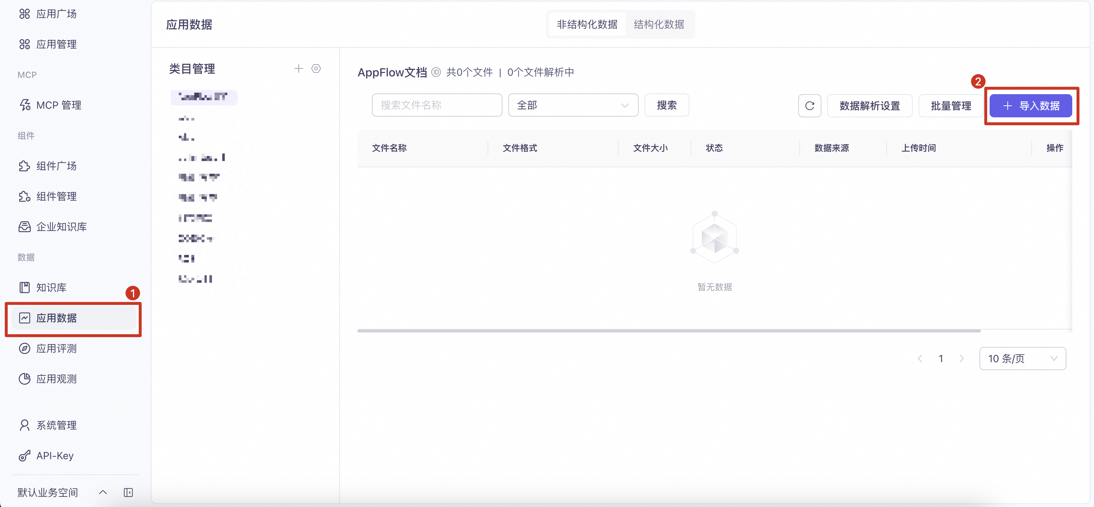
Task: Open the 10 条/页 page size dropdown
Action: pyautogui.click(x=1022, y=359)
